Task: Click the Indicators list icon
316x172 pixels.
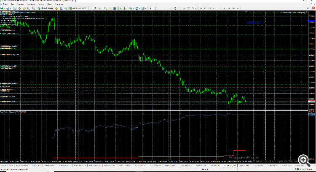Action: 131,8
